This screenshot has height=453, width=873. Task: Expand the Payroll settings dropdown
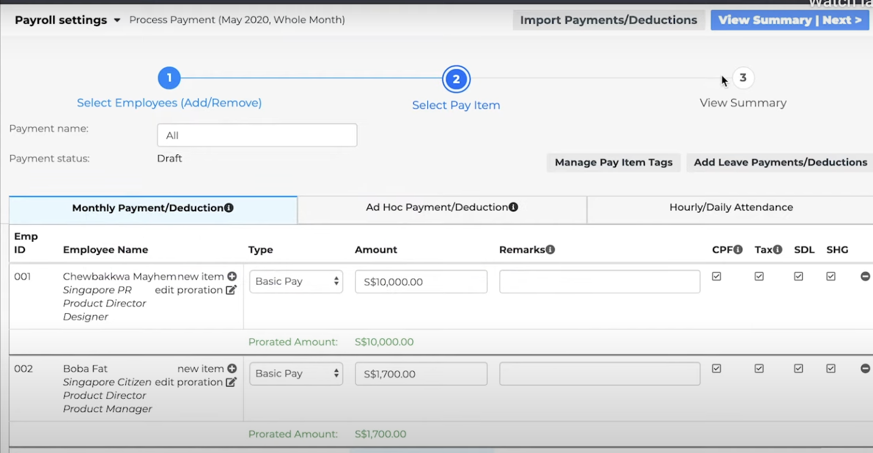(x=117, y=20)
